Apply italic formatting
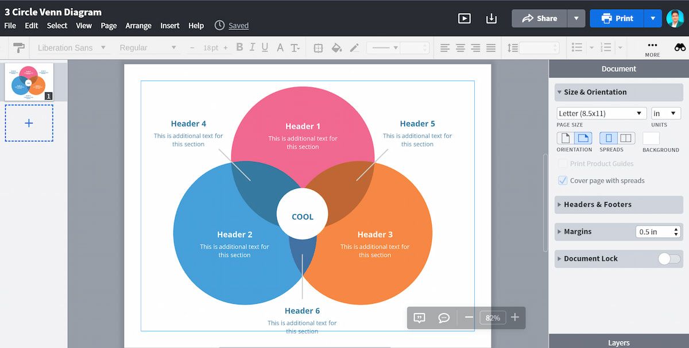 tap(252, 47)
